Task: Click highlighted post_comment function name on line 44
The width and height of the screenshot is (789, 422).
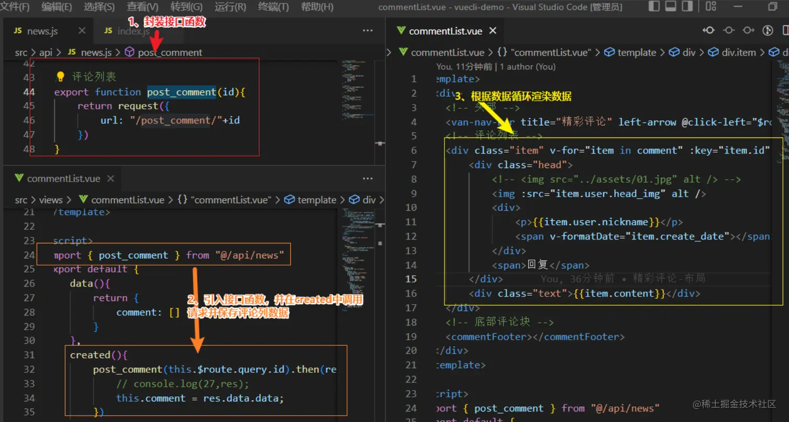Action: click(x=182, y=92)
